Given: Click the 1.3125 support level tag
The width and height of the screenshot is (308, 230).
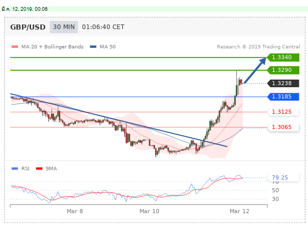Looking at the screenshot, I should [283, 112].
